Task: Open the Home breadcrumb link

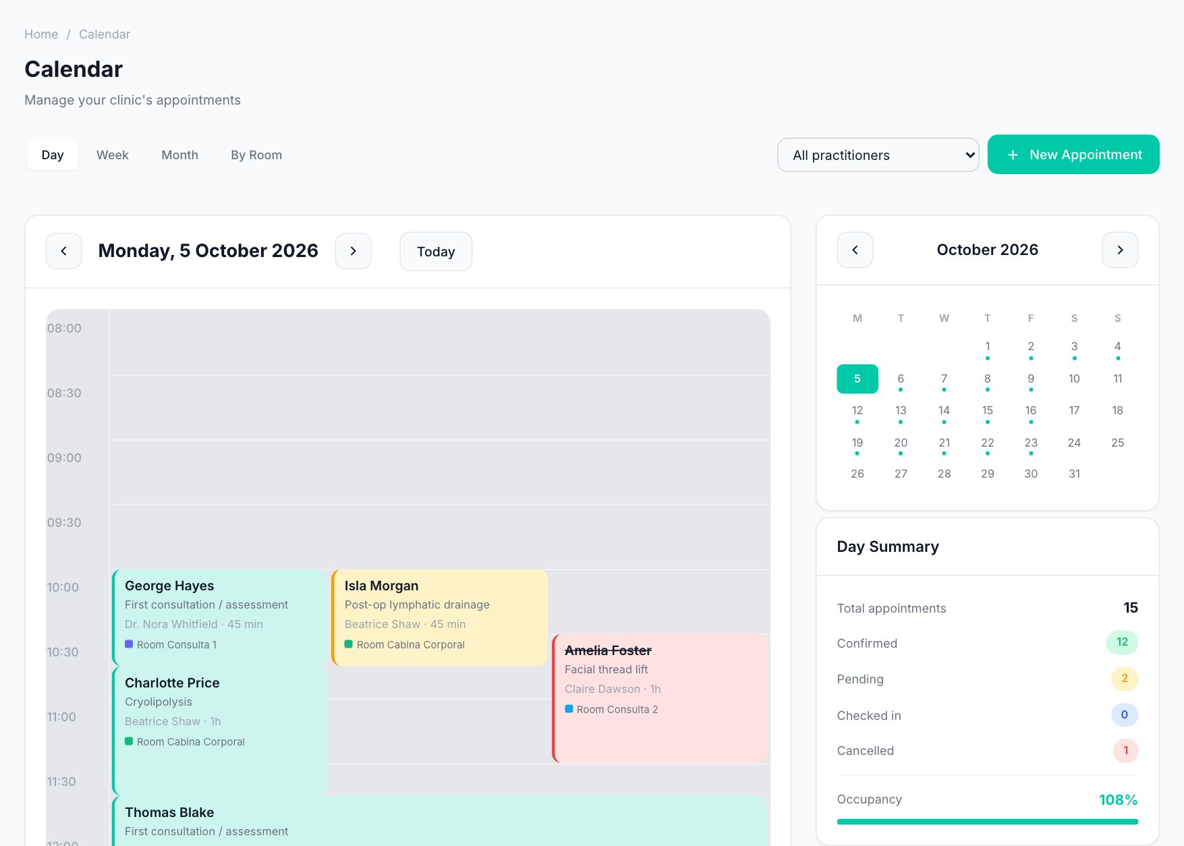Action: coord(41,34)
